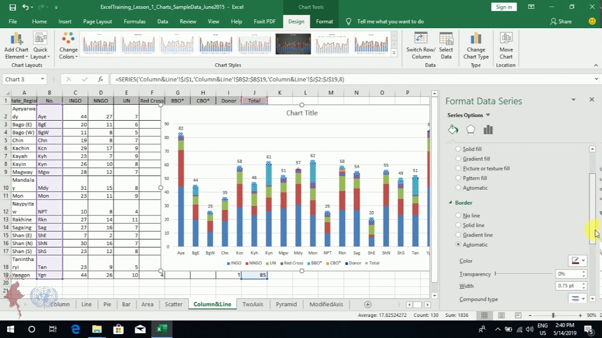Image resolution: width=602 pixels, height=338 pixels.
Task: Open Ribbon Display Options
Action: 531,7
